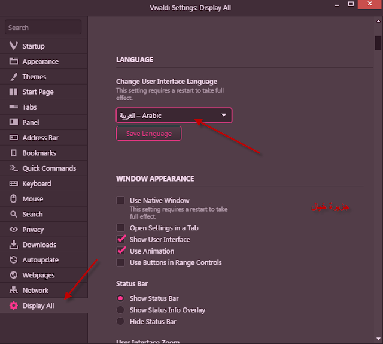Select the Themes category label
This screenshot has width=383, height=344.
pos(34,77)
